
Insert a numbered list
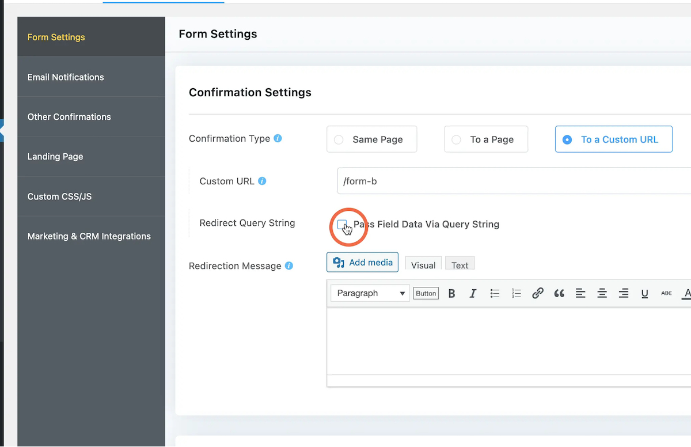coord(516,293)
